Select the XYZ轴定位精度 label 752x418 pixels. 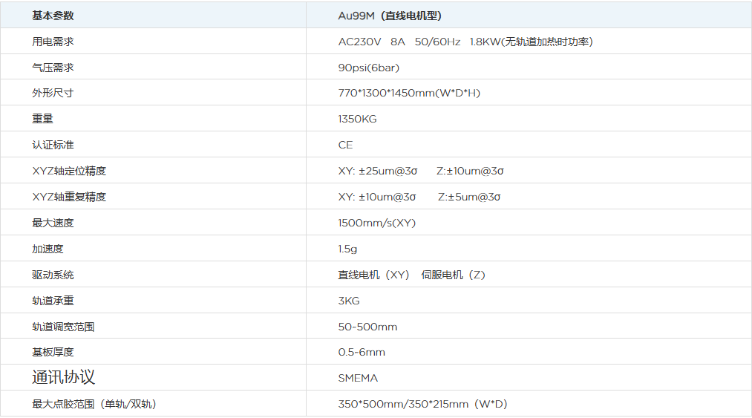(69, 171)
